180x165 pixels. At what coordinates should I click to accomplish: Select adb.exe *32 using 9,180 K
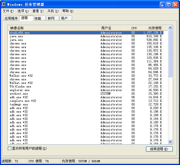(x=86, y=122)
